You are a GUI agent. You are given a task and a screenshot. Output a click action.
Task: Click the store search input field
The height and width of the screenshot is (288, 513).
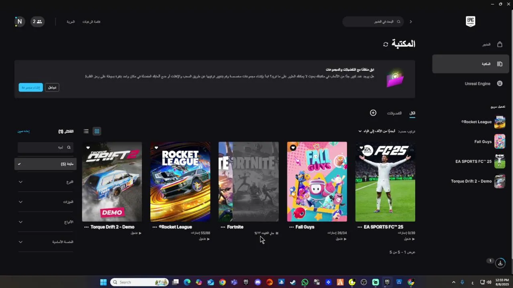click(373, 22)
